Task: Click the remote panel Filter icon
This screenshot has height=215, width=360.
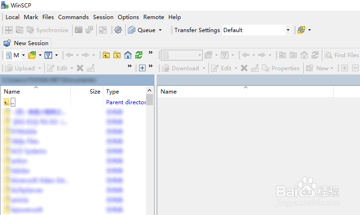Action: [x=225, y=55]
